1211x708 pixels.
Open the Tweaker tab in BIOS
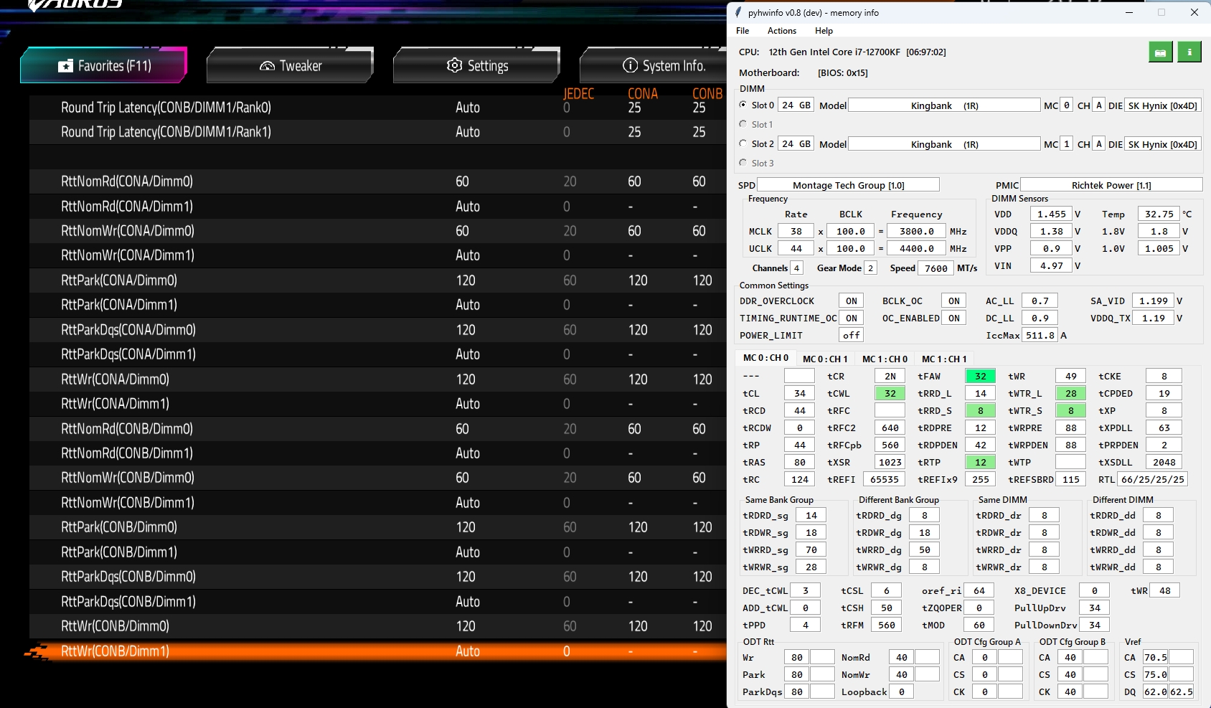click(x=290, y=65)
